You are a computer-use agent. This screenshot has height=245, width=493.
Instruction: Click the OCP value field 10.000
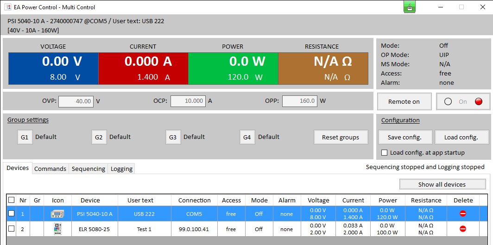(188, 101)
